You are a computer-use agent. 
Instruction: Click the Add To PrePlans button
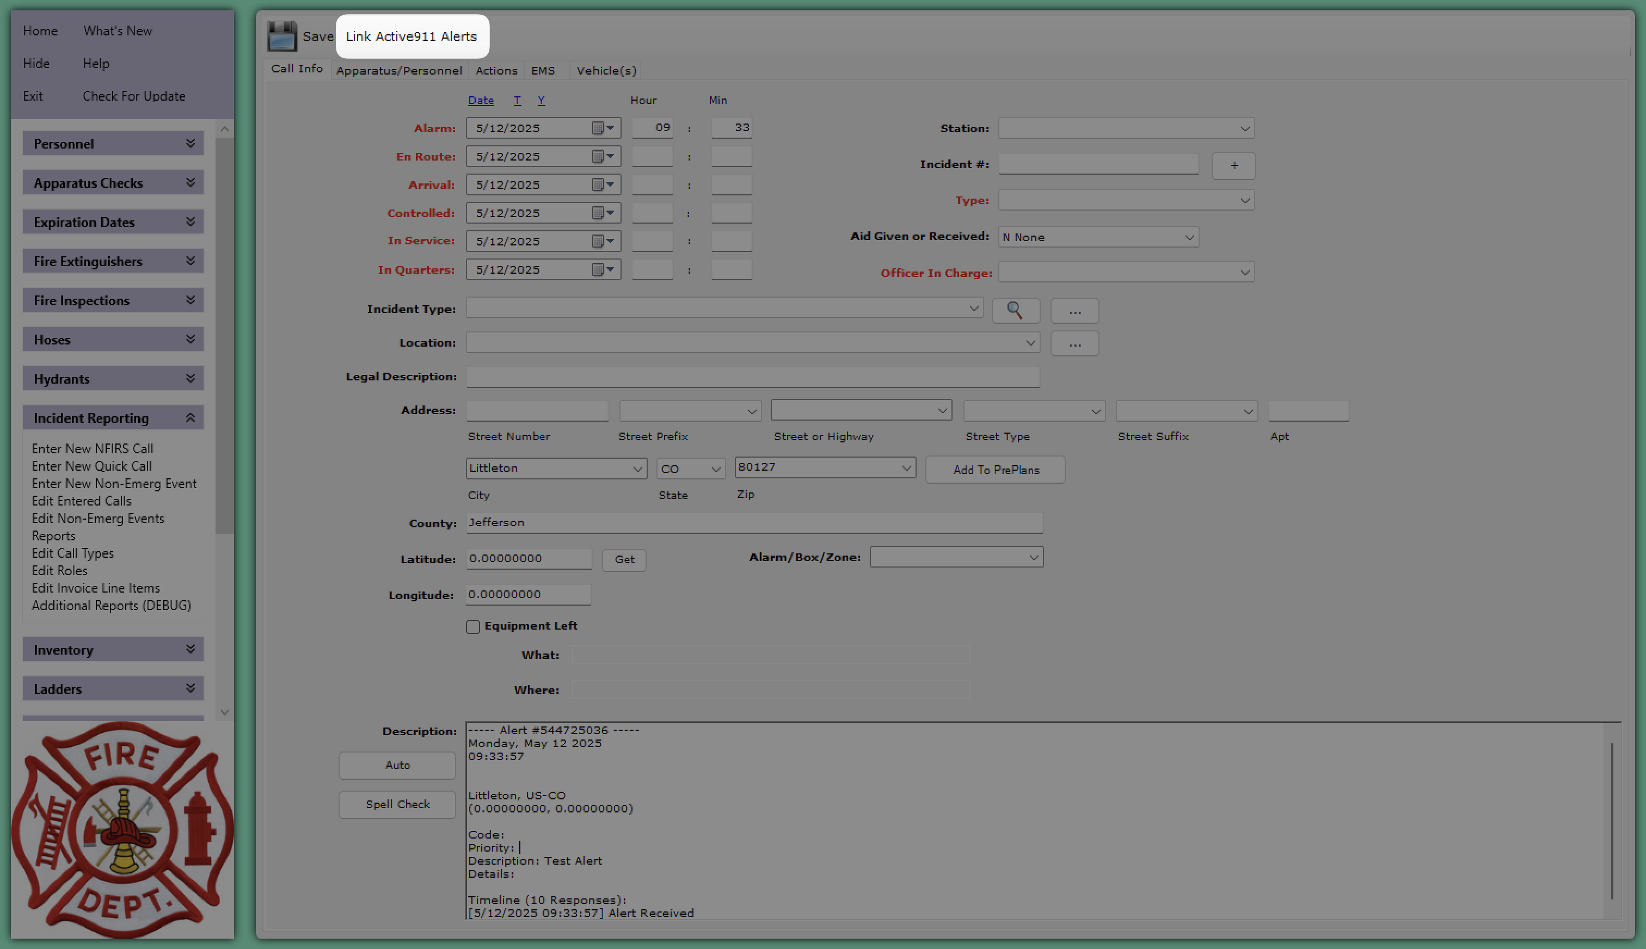[996, 469]
